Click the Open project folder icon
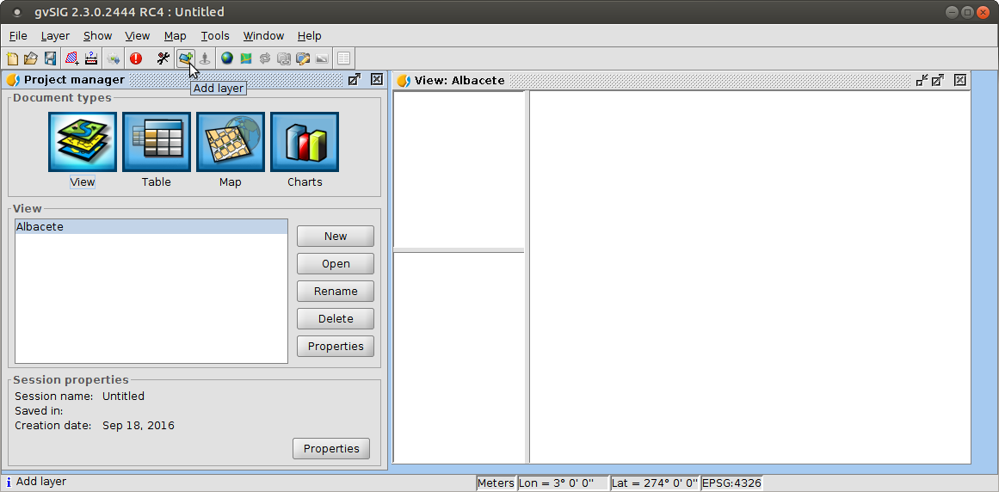Screen dimensions: 999x492 (31, 58)
